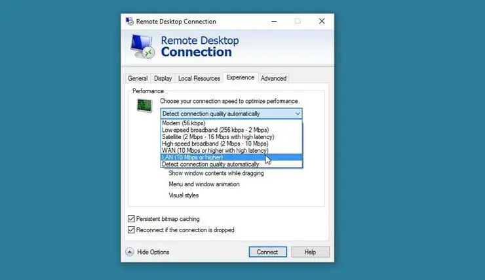485x280 pixels.
Task: Click the Help button
Action: 310,252
